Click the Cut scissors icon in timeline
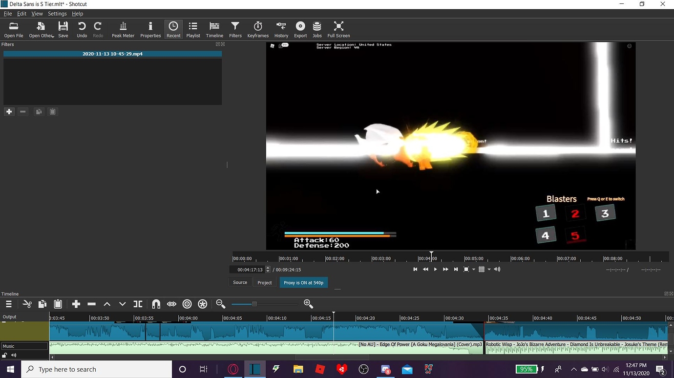674x378 pixels. pyautogui.click(x=27, y=304)
